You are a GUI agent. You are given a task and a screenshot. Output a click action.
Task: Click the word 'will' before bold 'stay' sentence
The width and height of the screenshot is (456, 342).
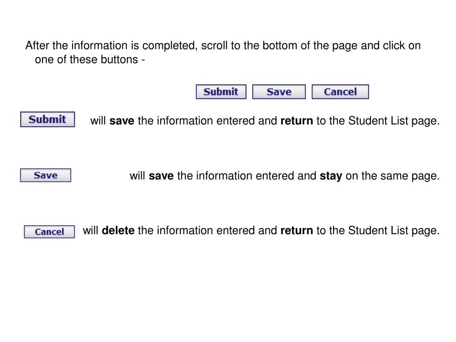[x=137, y=176]
